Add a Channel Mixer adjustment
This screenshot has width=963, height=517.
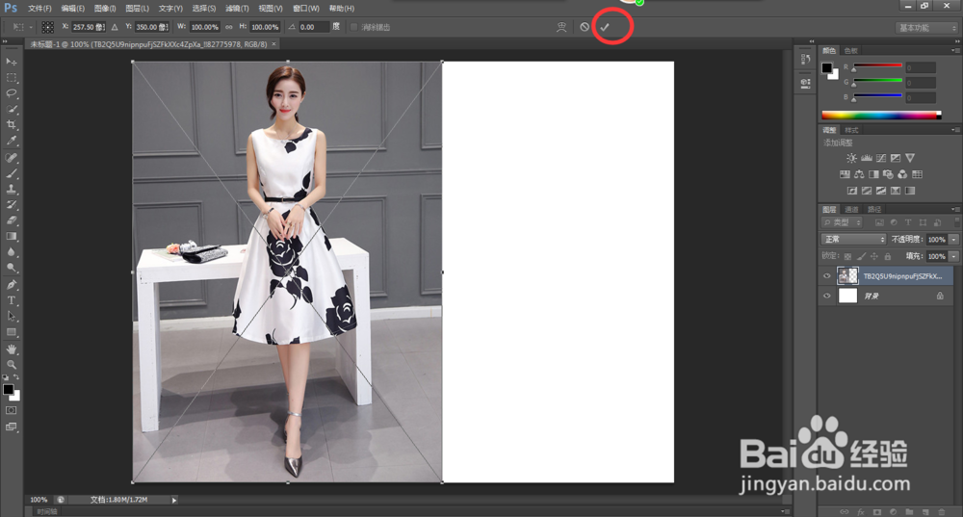coord(902,174)
